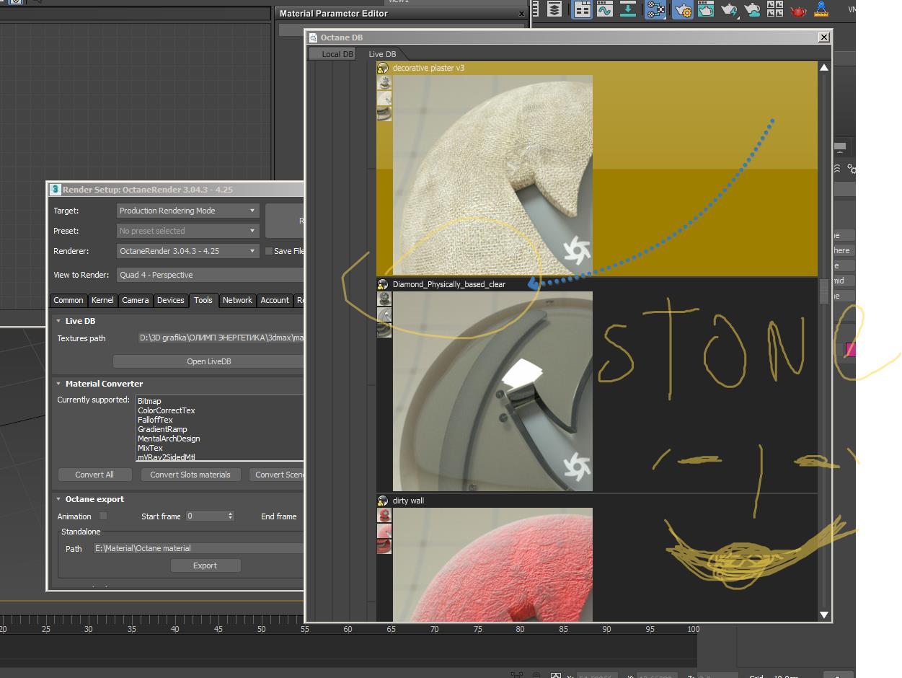
Task: Click the Octane DB scroll down arrow
Action: (x=824, y=615)
